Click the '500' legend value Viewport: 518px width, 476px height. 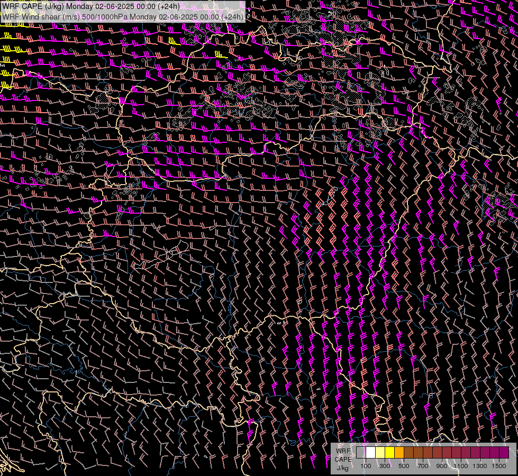click(x=404, y=466)
